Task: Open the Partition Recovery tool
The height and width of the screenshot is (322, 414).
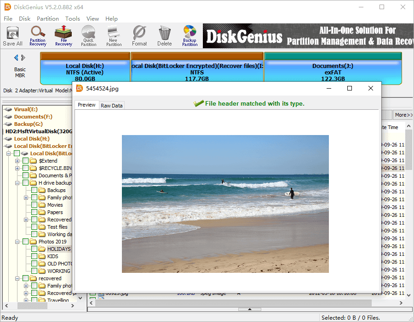Action: point(38,36)
